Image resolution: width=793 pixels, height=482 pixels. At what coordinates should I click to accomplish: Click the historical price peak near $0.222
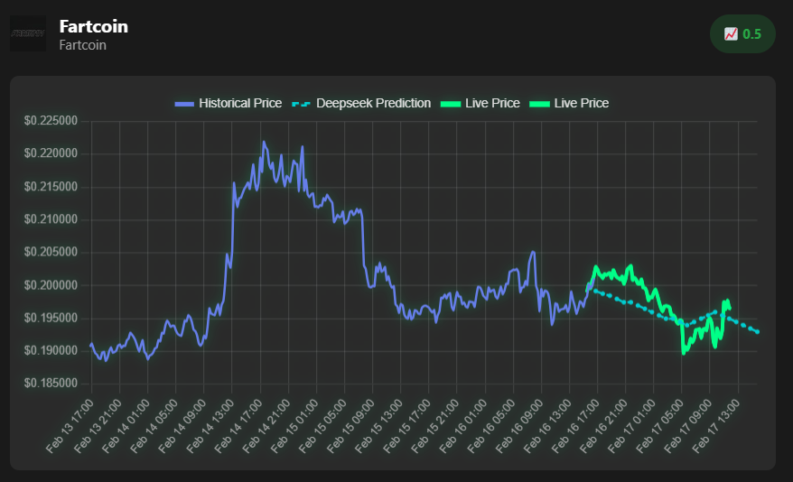pyautogui.click(x=264, y=142)
